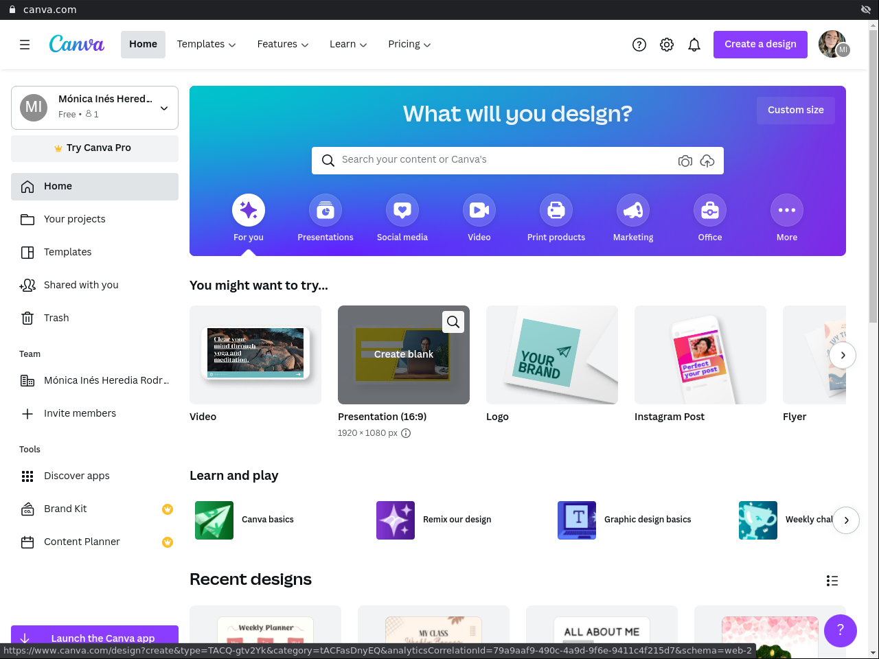Select the Social media category icon
The image size is (879, 659).
pyautogui.click(x=402, y=210)
